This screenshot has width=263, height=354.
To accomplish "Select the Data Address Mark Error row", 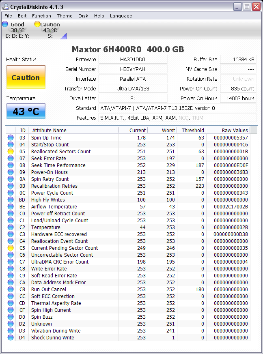I will pyautogui.click(x=128, y=282).
